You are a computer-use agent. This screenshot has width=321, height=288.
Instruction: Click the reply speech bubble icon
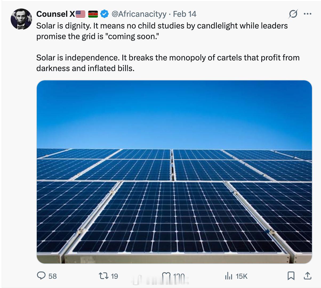(41, 276)
